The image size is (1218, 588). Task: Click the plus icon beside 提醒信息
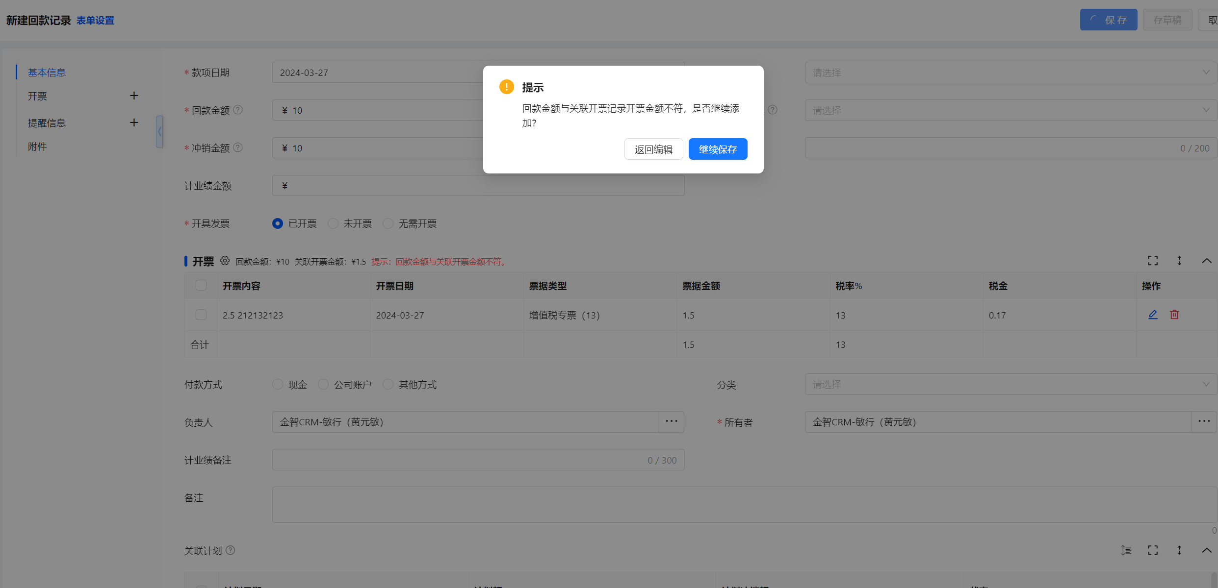(x=134, y=122)
